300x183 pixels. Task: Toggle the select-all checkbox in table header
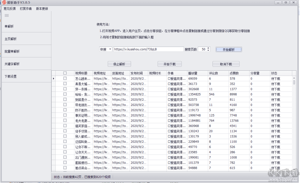65,73
